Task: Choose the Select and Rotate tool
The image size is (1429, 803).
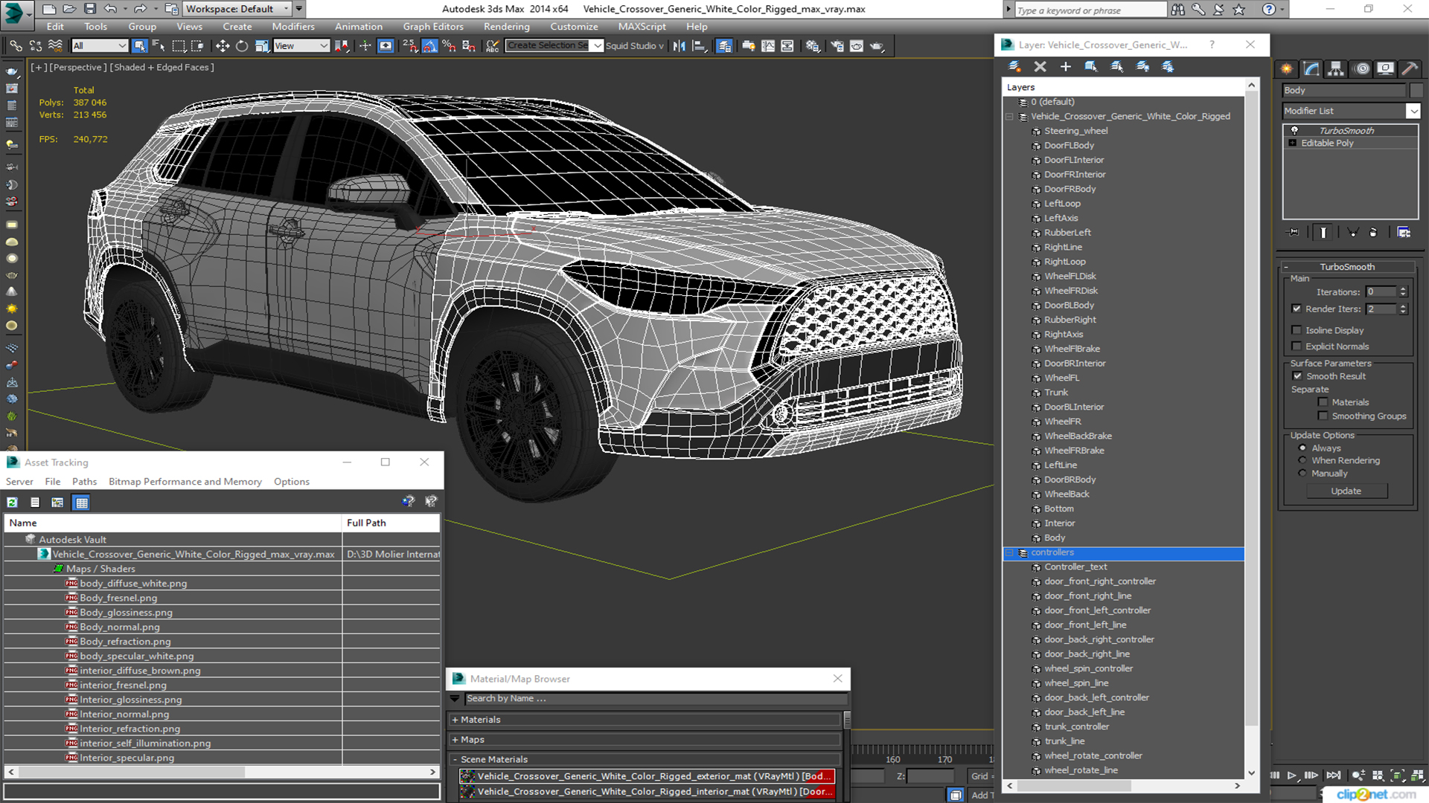Action: (242, 46)
